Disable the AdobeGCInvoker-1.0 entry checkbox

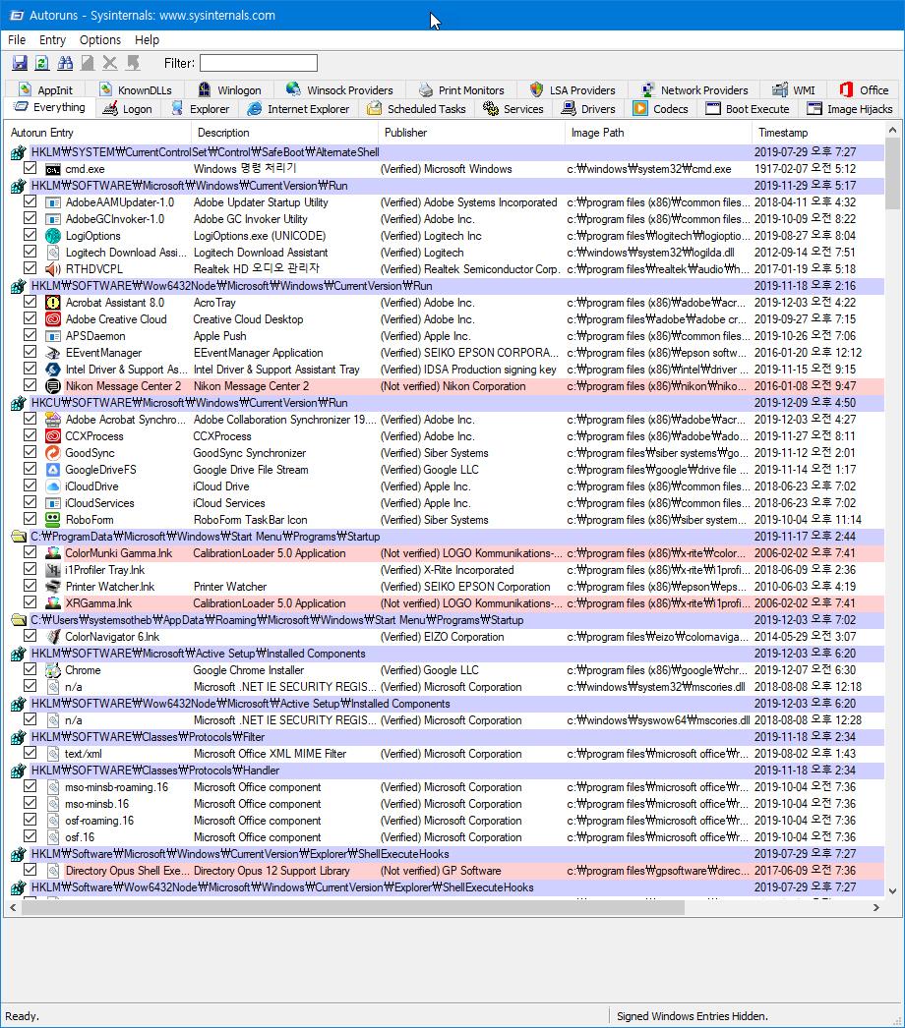tap(30, 219)
